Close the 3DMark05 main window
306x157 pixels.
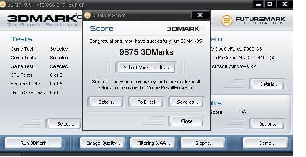point(285,4)
